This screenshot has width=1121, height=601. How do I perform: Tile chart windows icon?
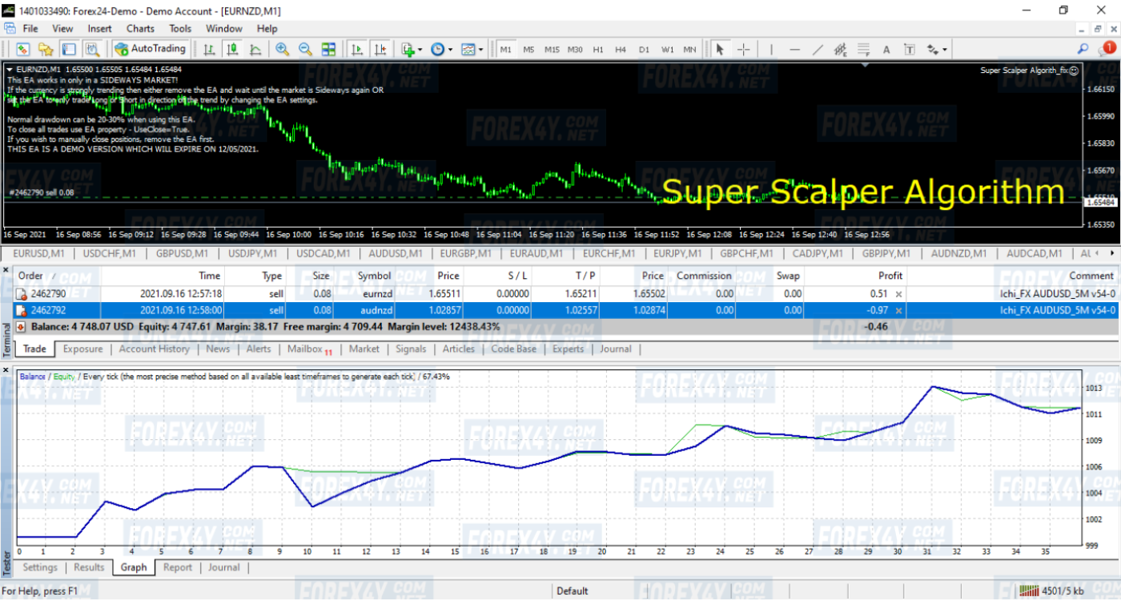[328, 50]
